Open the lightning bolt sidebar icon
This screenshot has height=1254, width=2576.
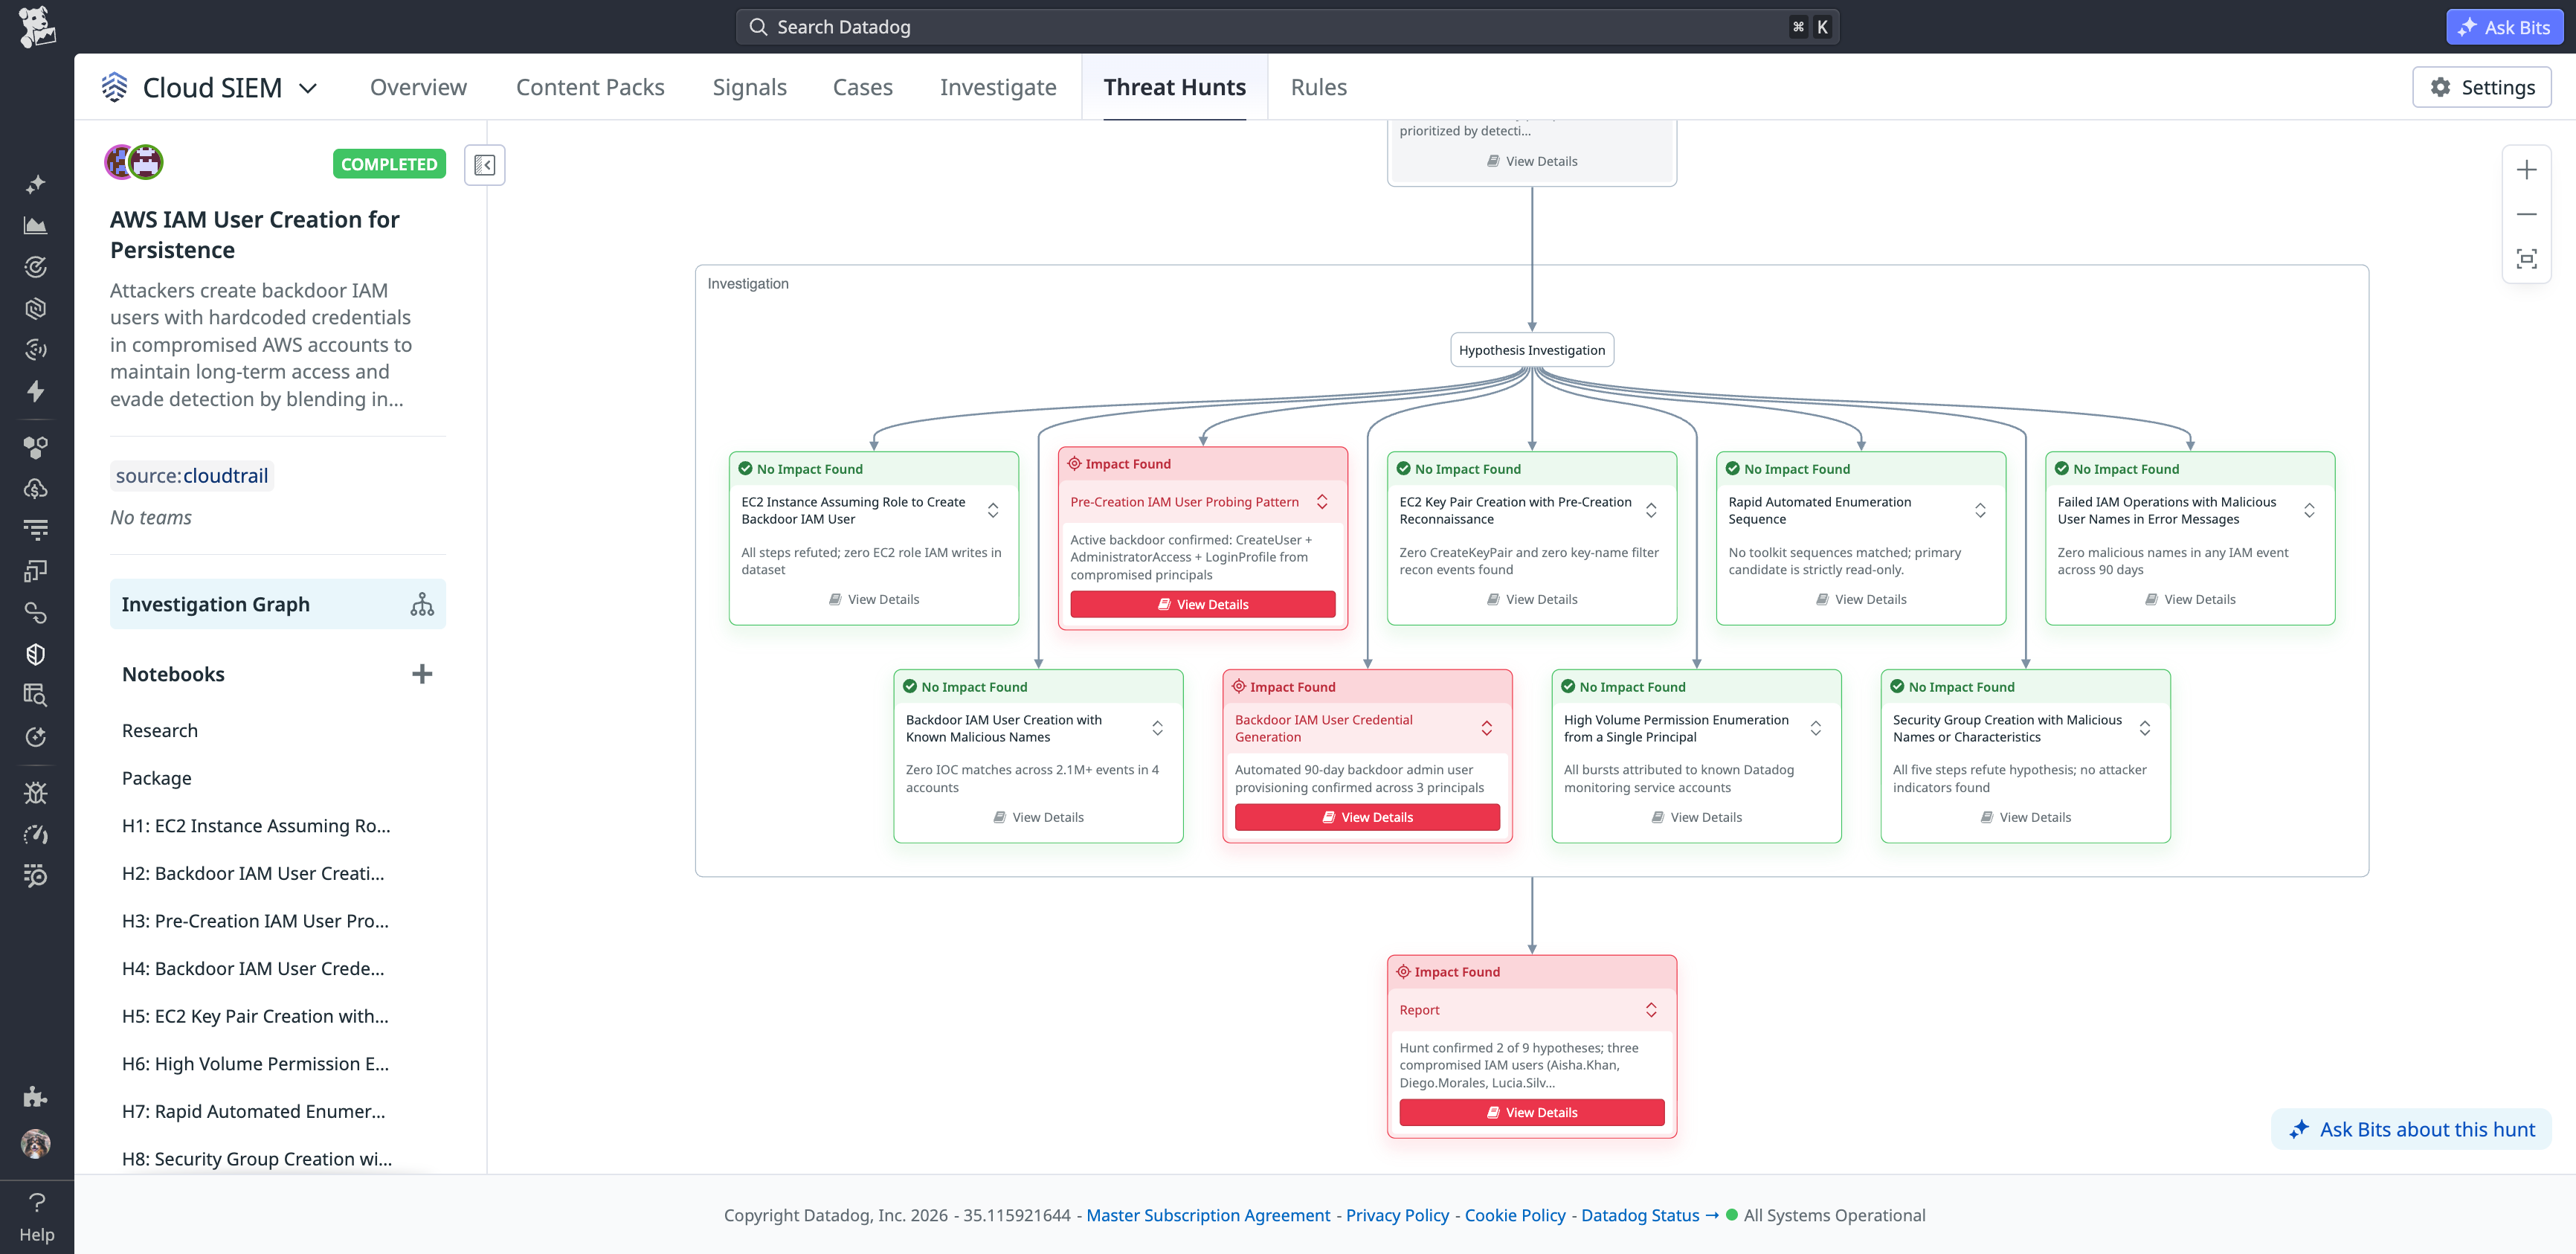coord(36,391)
